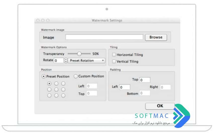Screen dimensions: 214x136
Task: Click the watermark Image path field
Action: (104, 37)
